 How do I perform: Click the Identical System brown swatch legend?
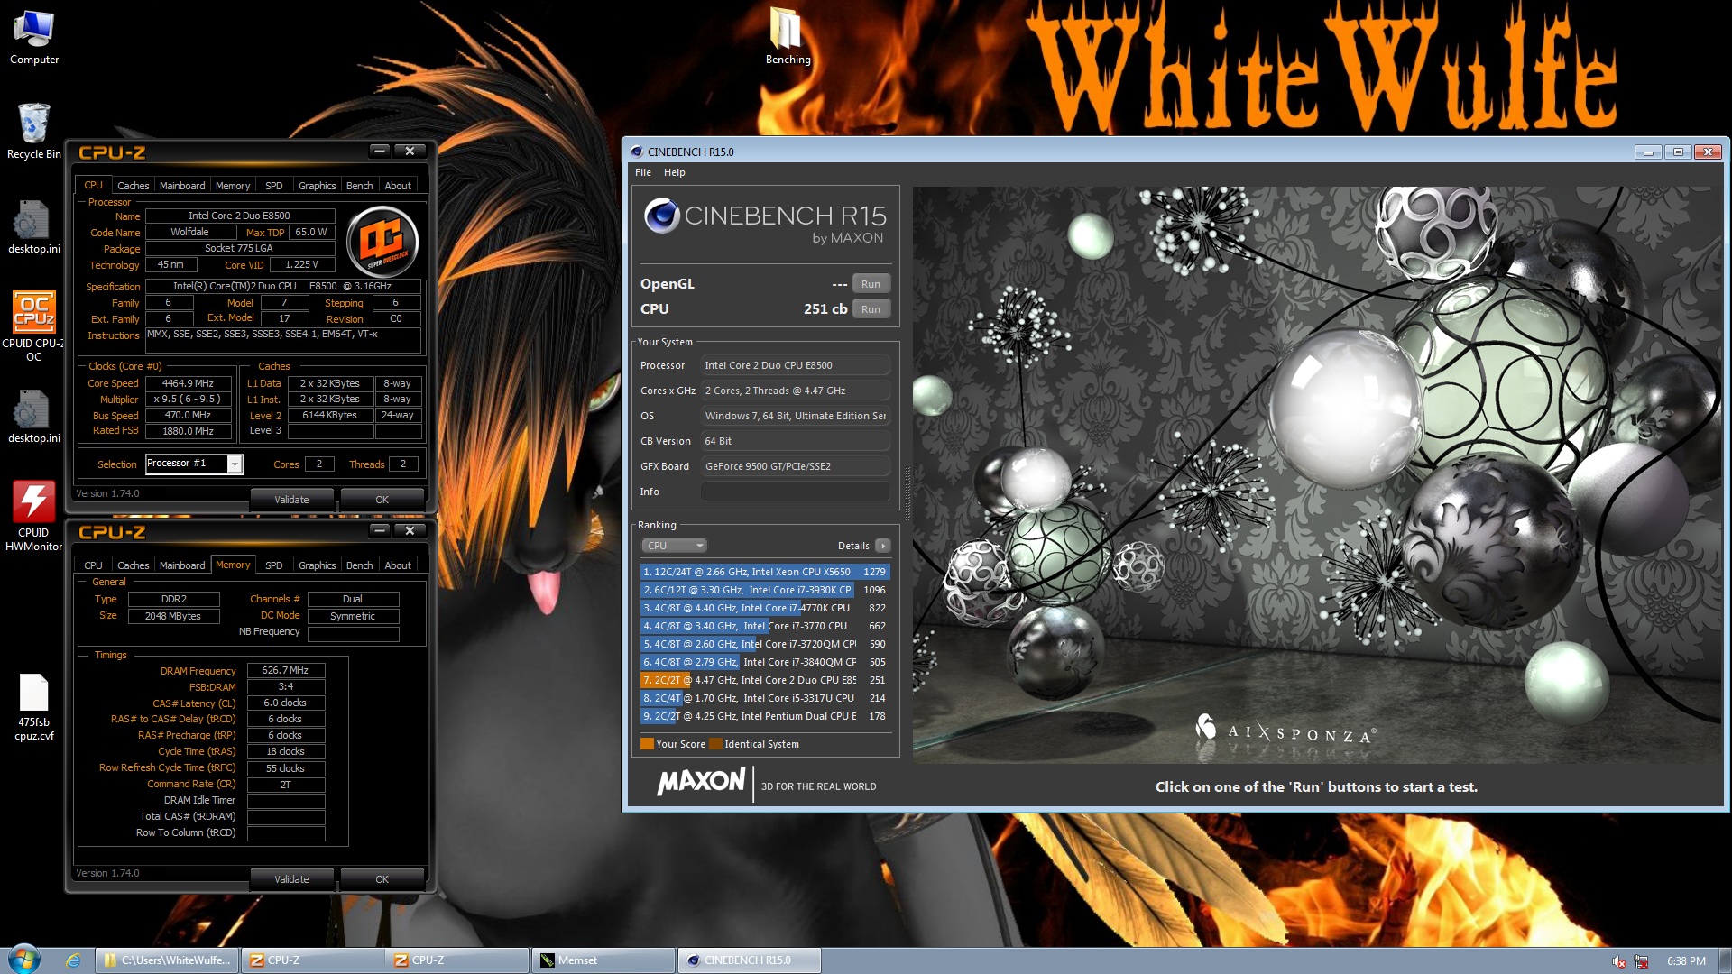click(716, 744)
